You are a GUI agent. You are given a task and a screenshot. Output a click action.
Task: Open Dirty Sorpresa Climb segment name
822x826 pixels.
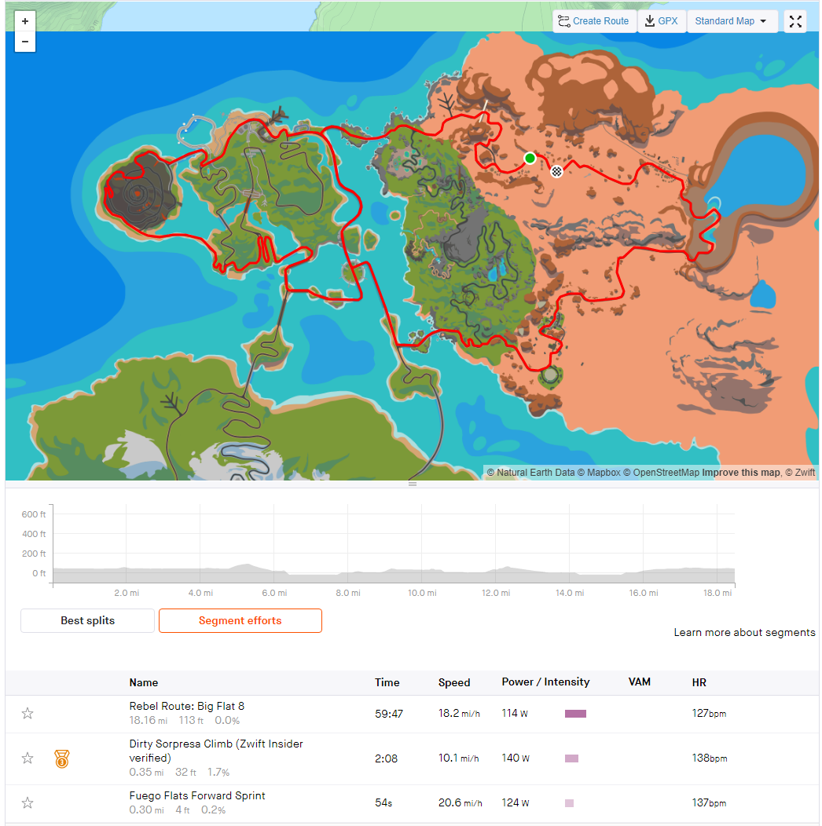[x=216, y=751]
